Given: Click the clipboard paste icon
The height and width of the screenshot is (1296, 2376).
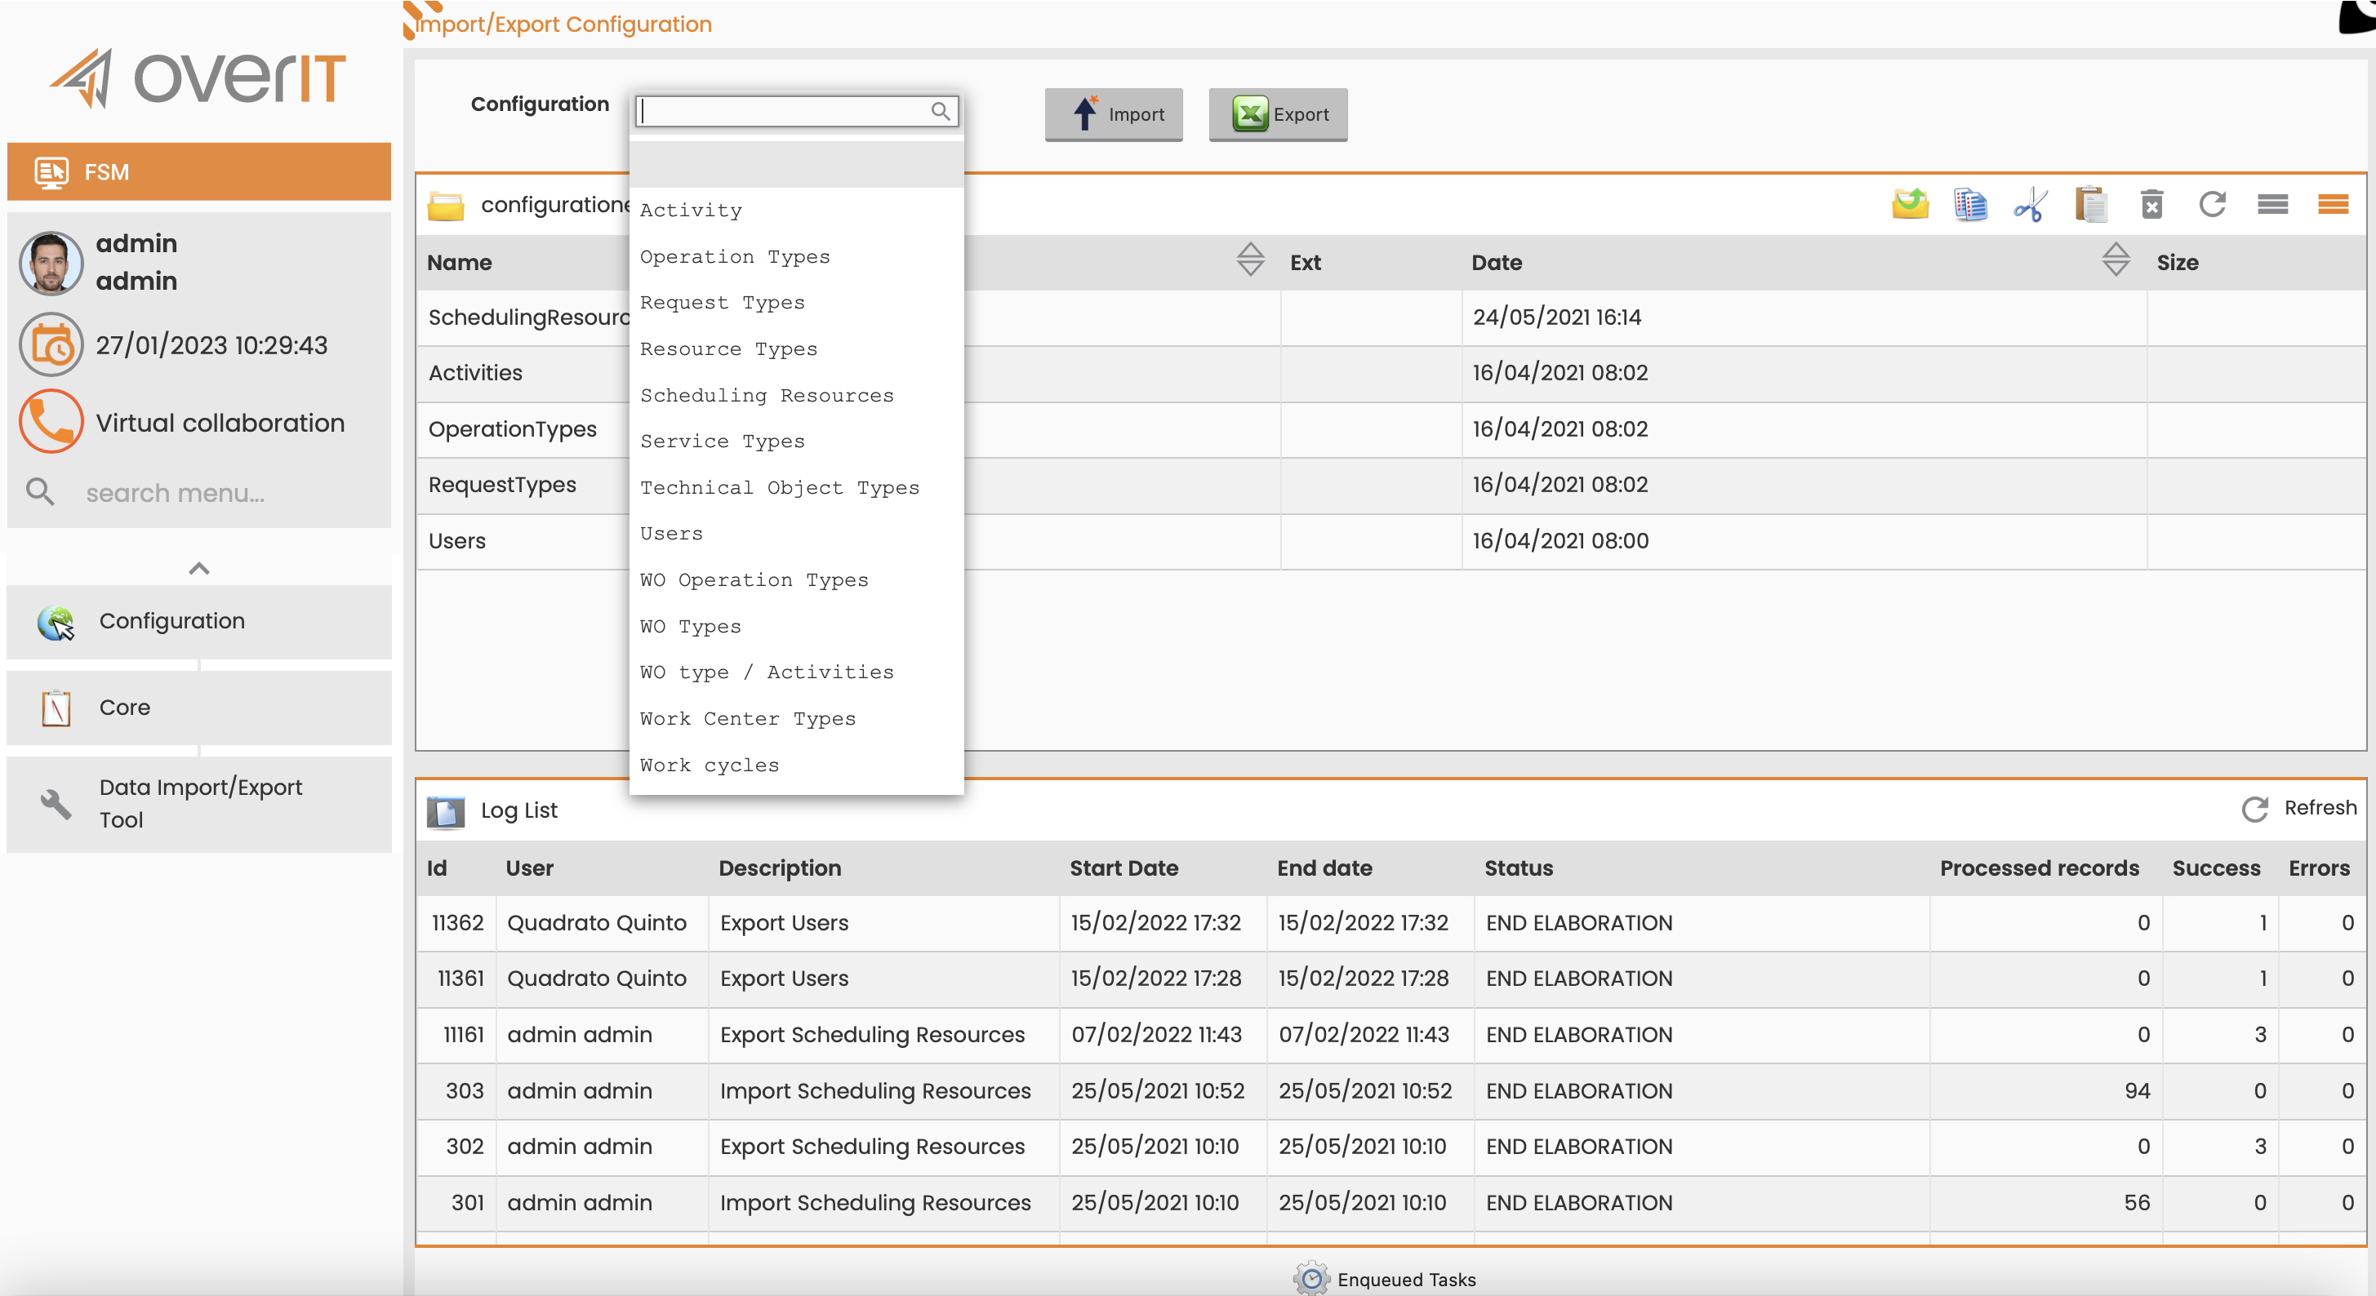Looking at the screenshot, I should [2091, 204].
